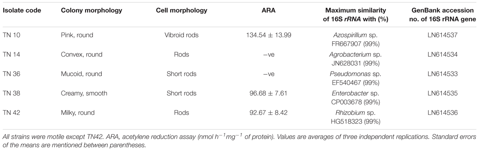
Task: Select the TN 36 isolate code
Action: pos(12,74)
